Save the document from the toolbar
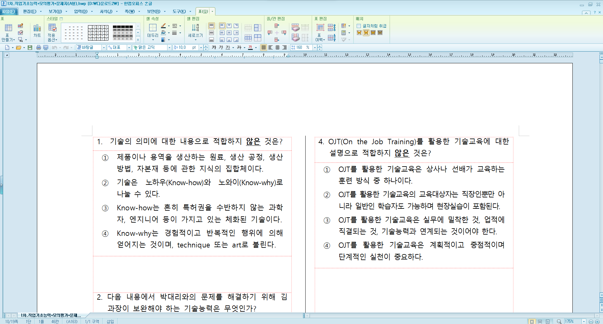Image resolution: width=603 pixels, height=324 pixels. tap(30, 47)
